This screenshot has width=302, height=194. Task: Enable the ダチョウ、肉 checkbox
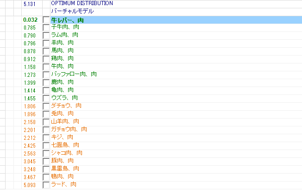pos(46,106)
